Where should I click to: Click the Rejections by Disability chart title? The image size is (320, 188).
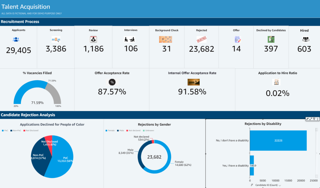coord(263,124)
